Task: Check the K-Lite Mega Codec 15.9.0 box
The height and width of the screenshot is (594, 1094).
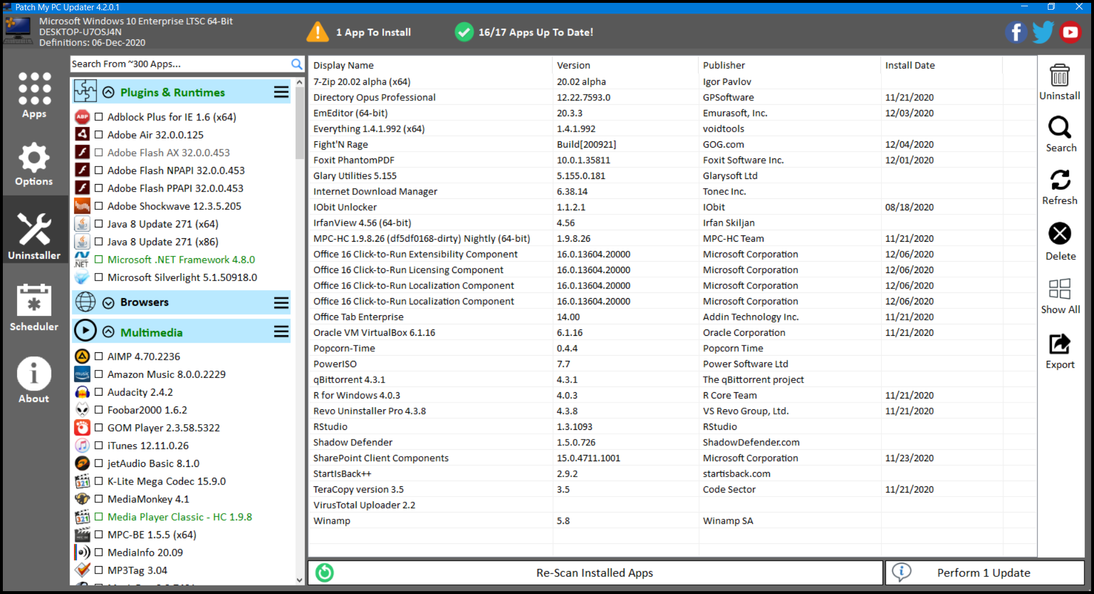Action: pyautogui.click(x=99, y=481)
